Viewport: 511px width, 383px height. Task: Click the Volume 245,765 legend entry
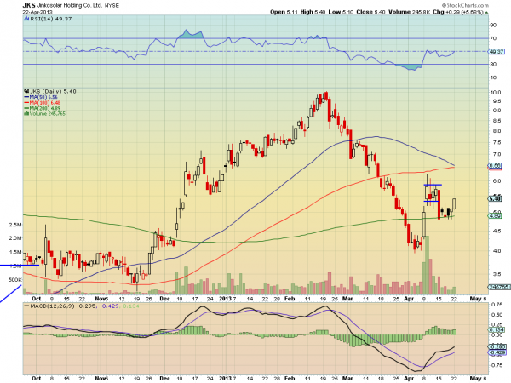[x=45, y=114]
